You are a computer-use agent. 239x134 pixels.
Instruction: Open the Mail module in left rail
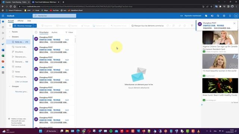(3, 22)
